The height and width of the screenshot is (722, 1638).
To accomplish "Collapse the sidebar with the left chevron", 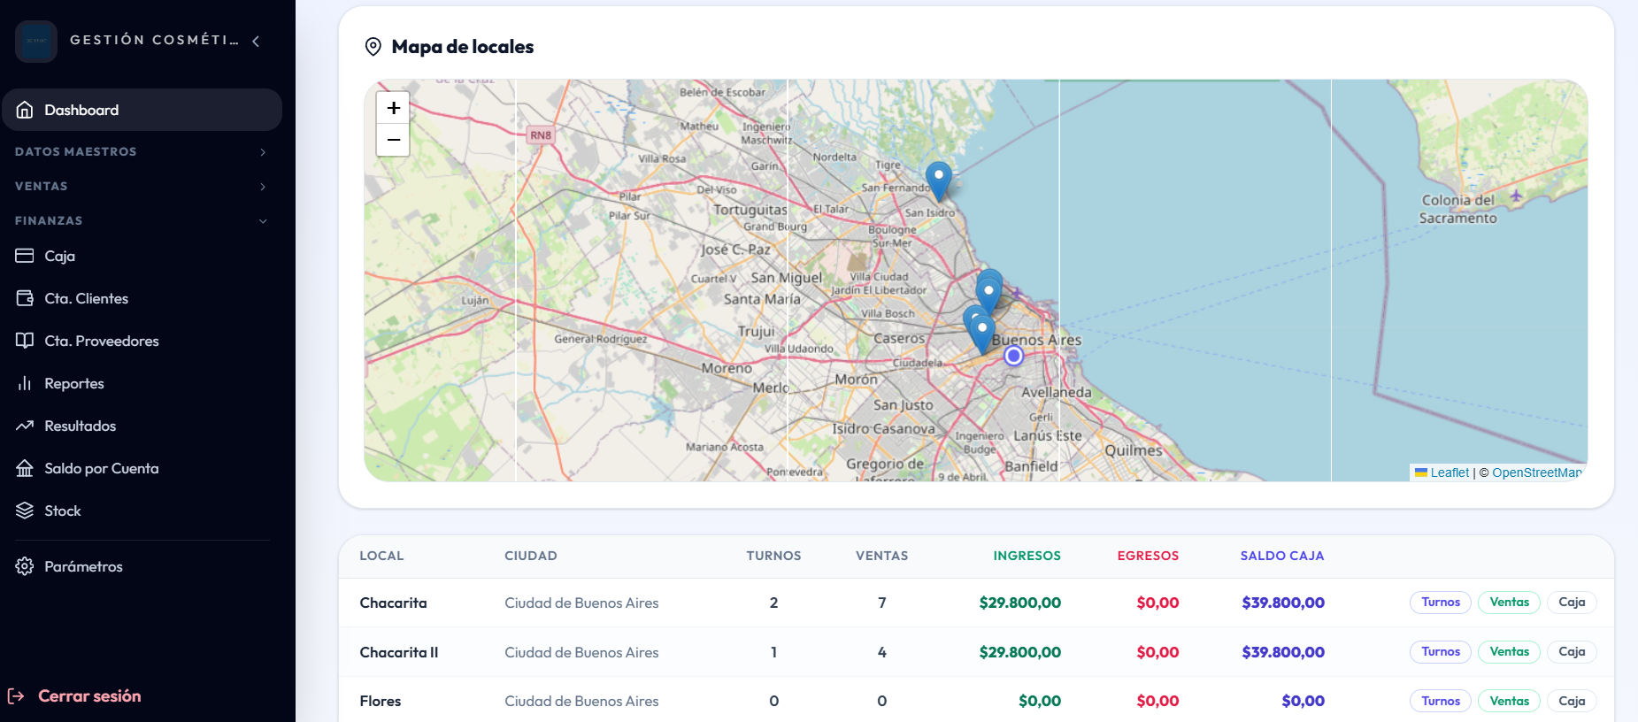I will (256, 41).
